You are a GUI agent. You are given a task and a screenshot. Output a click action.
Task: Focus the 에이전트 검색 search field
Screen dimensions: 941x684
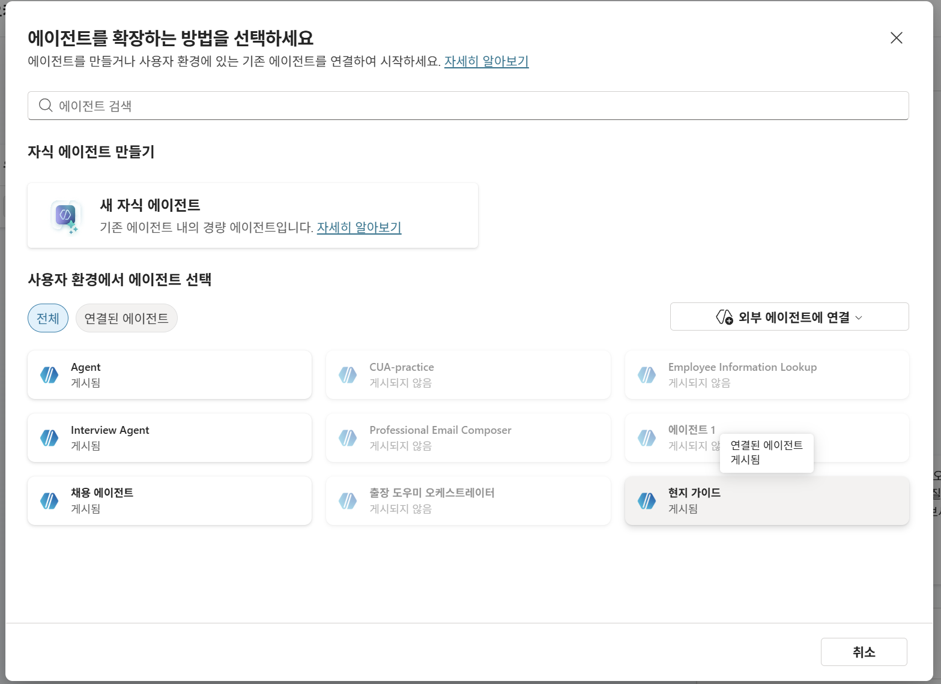[x=468, y=106]
